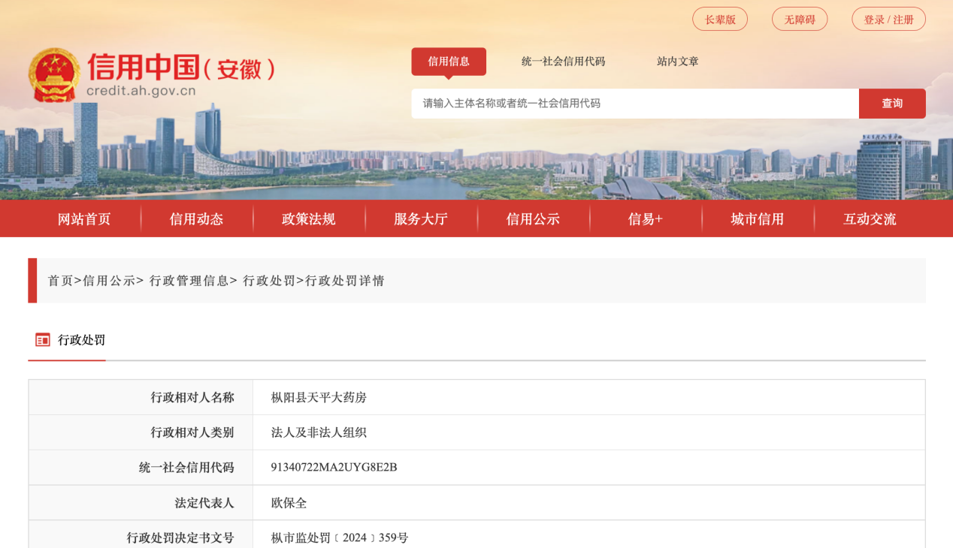Focus the subject name search input

pyautogui.click(x=635, y=104)
